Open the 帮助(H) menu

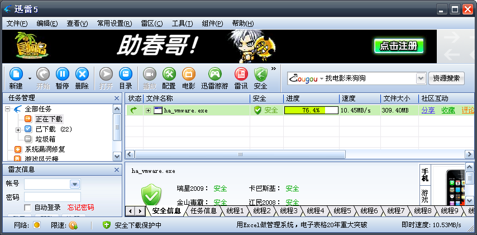pos(243,23)
